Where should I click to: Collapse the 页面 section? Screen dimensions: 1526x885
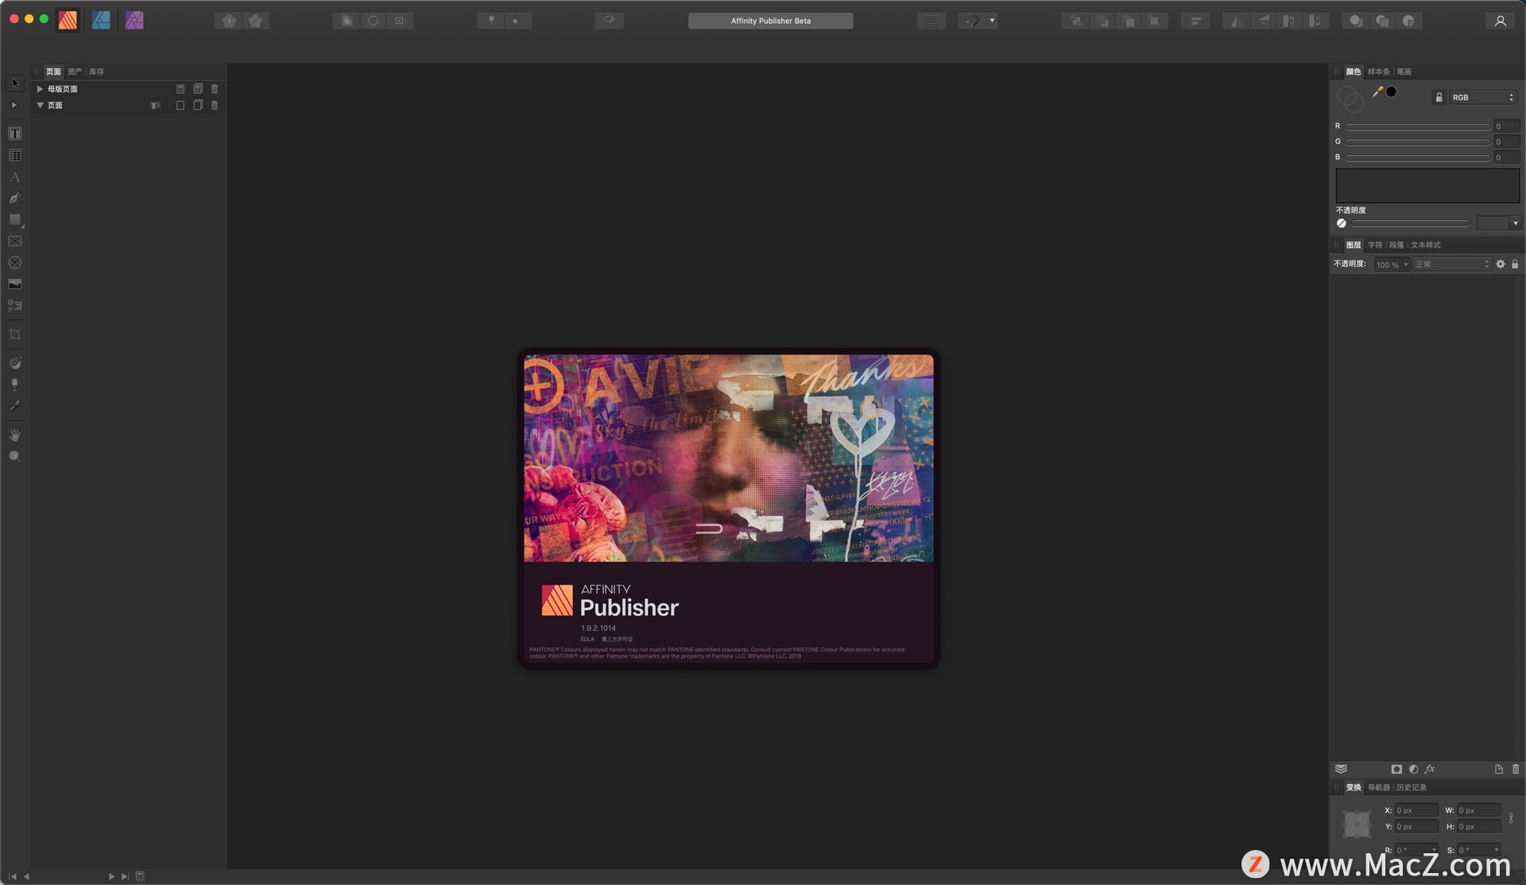tap(40, 105)
